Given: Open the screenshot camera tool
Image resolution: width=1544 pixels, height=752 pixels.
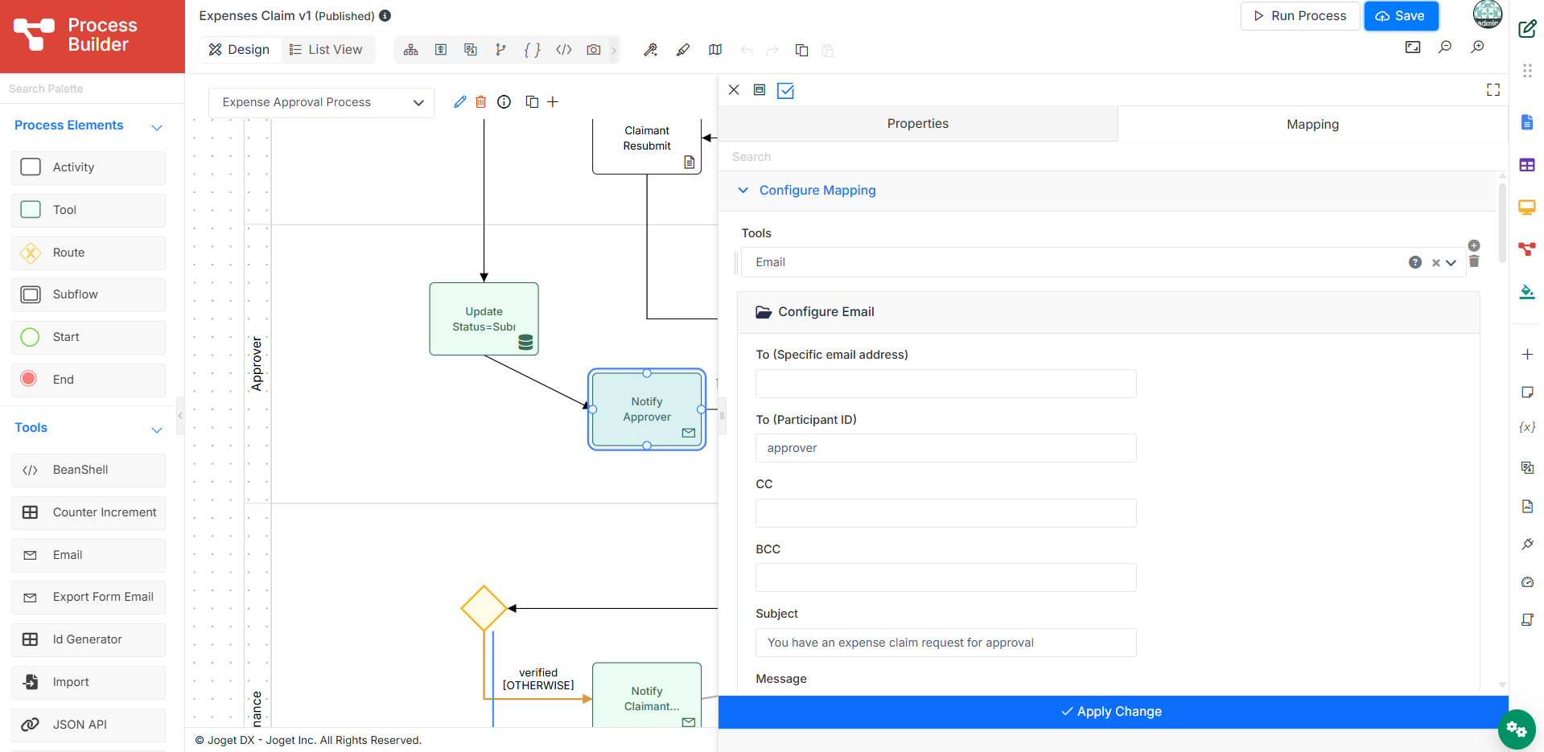Looking at the screenshot, I should tap(594, 50).
